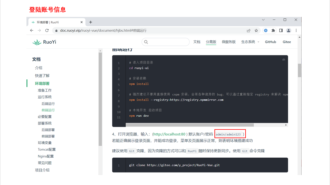Select the 分离版 nav item

coord(211,42)
